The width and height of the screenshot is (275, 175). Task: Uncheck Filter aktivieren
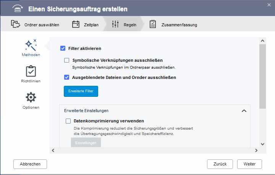tap(63, 48)
